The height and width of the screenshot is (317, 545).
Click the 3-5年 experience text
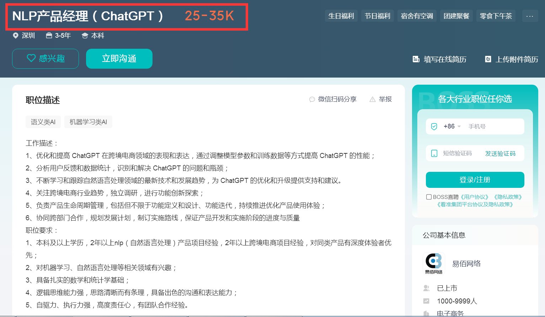click(x=63, y=36)
